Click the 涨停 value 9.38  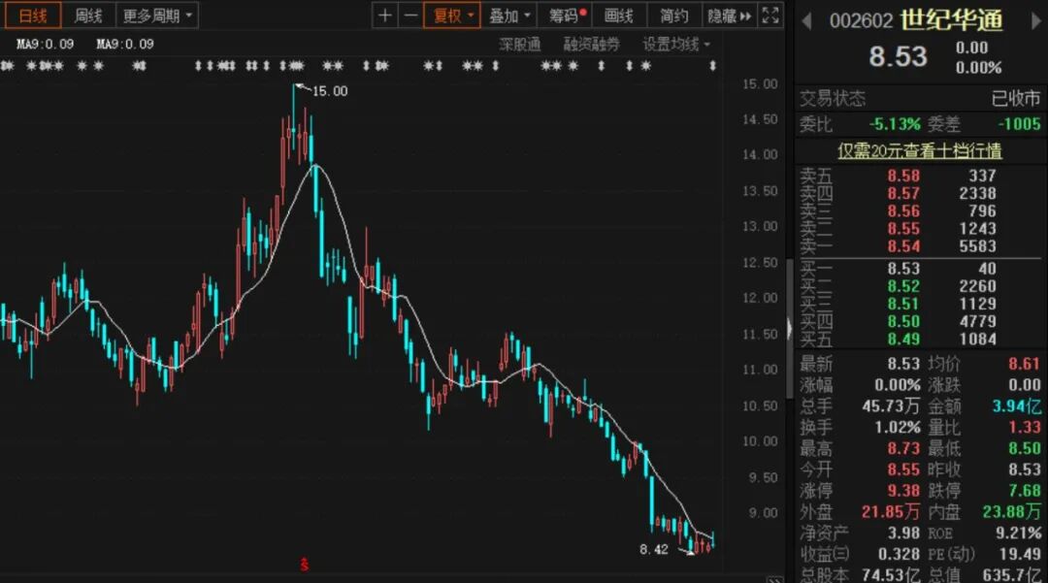pyautogui.click(x=903, y=491)
